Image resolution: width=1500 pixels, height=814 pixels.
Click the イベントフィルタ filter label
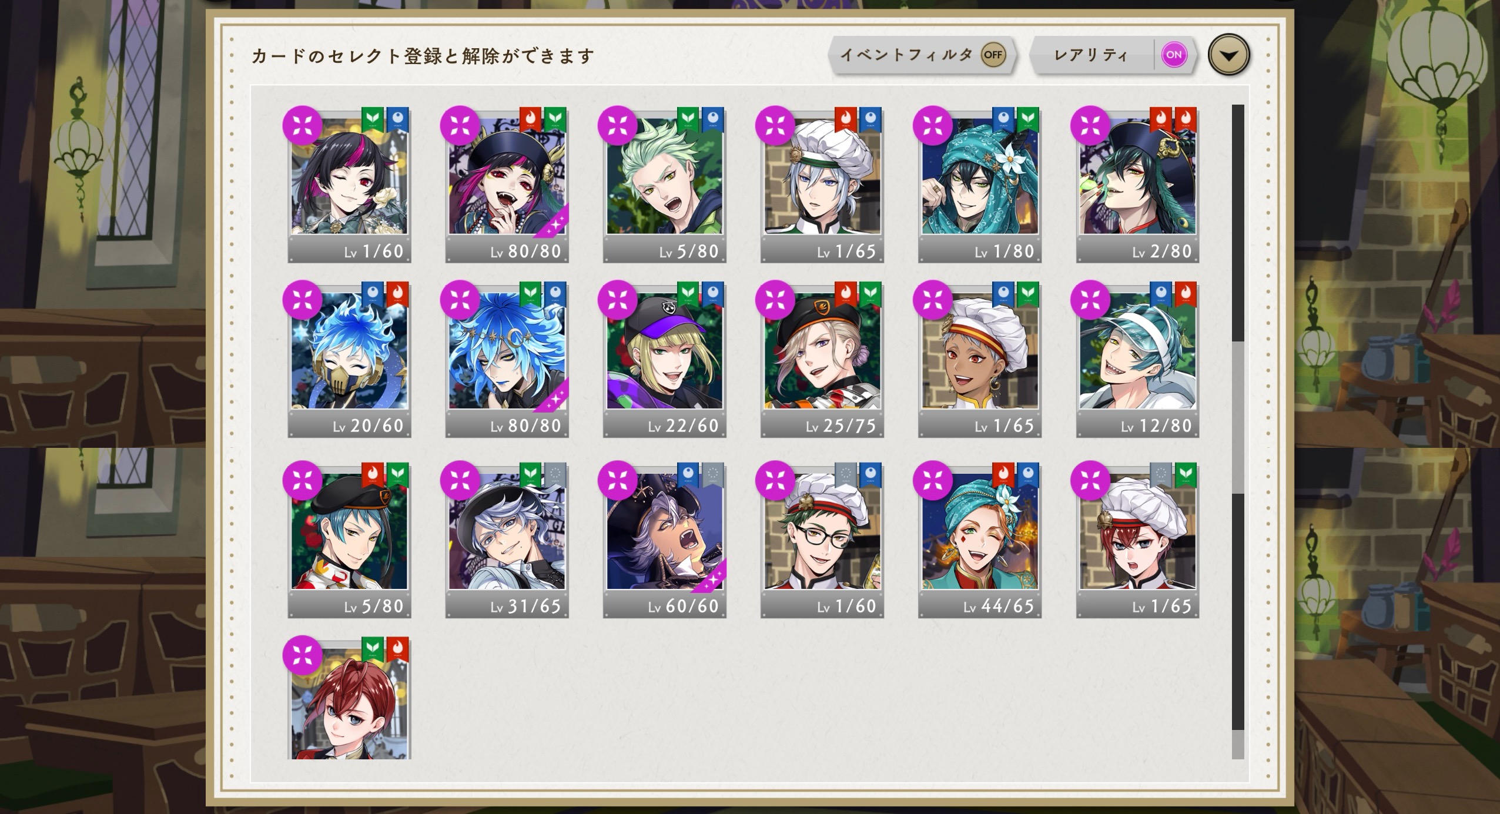(906, 55)
